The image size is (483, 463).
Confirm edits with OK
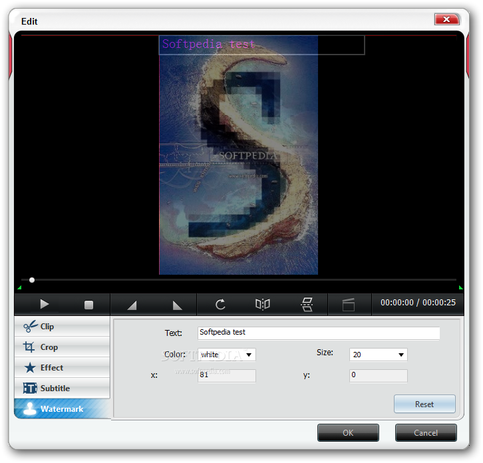point(348,432)
